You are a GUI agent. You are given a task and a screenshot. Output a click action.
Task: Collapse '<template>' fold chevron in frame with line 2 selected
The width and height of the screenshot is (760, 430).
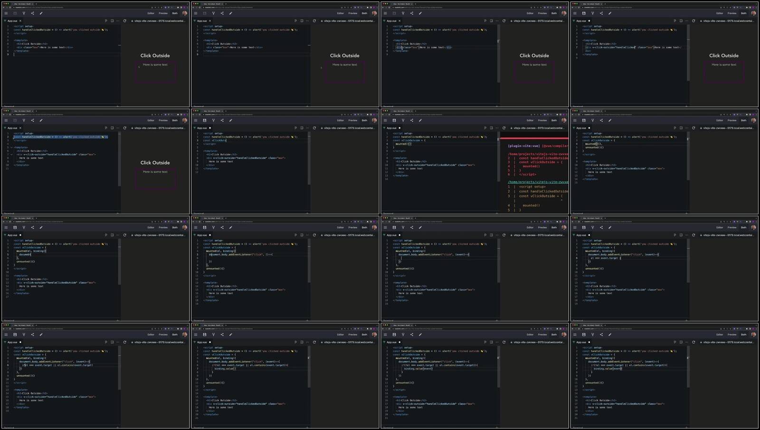[x=11, y=148]
